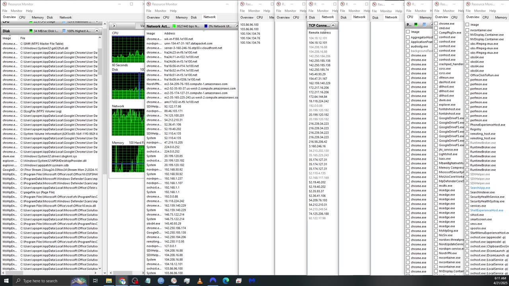Open the Monitor menu in the Disk-section window
This screenshot has width=509, height=286.
[x=16, y=11]
